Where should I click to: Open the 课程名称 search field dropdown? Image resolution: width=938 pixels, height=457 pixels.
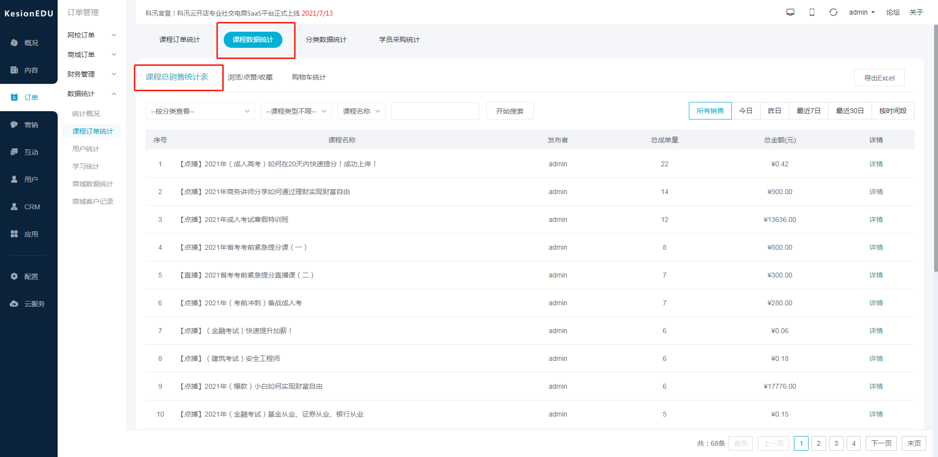(361, 111)
